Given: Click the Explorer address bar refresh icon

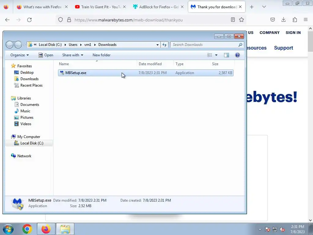Looking at the screenshot, I should tap(164, 45).
